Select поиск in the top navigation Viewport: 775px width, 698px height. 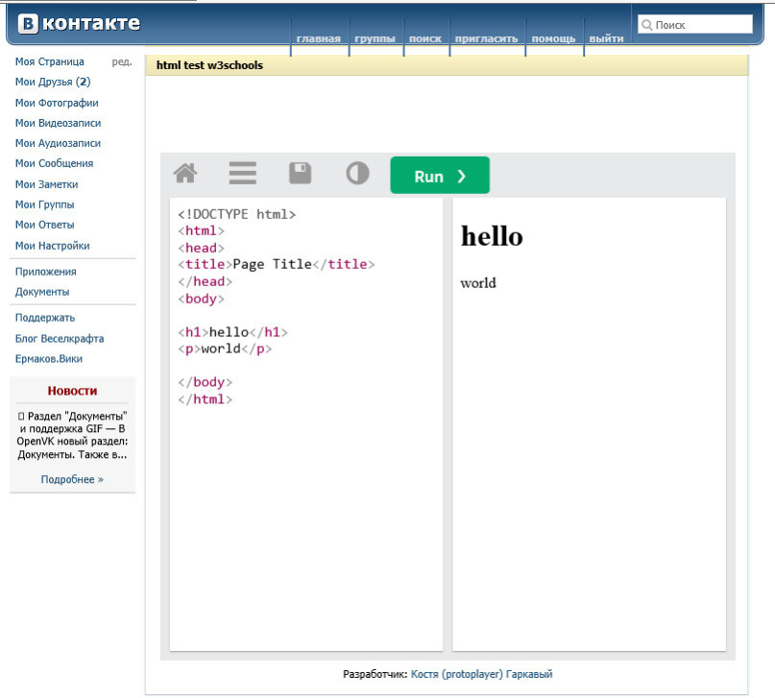424,39
